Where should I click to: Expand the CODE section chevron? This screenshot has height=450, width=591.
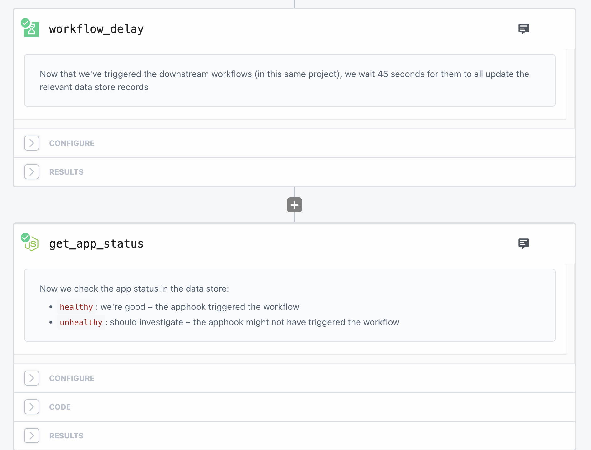(32, 407)
